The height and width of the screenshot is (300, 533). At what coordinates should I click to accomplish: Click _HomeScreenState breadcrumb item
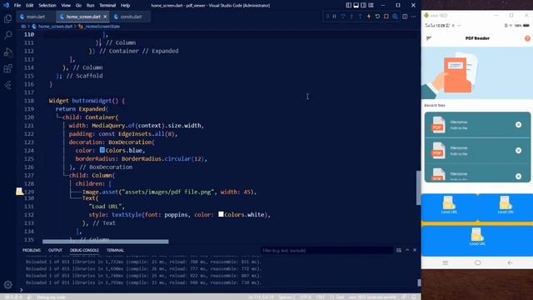[x=102, y=26]
